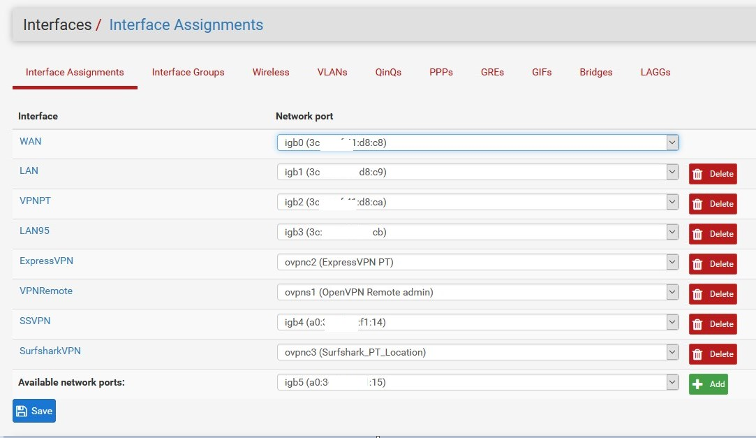This screenshot has width=756, height=438.
Task: Open the VPNRemote ovpns1 port dropdown
Action: click(477, 292)
